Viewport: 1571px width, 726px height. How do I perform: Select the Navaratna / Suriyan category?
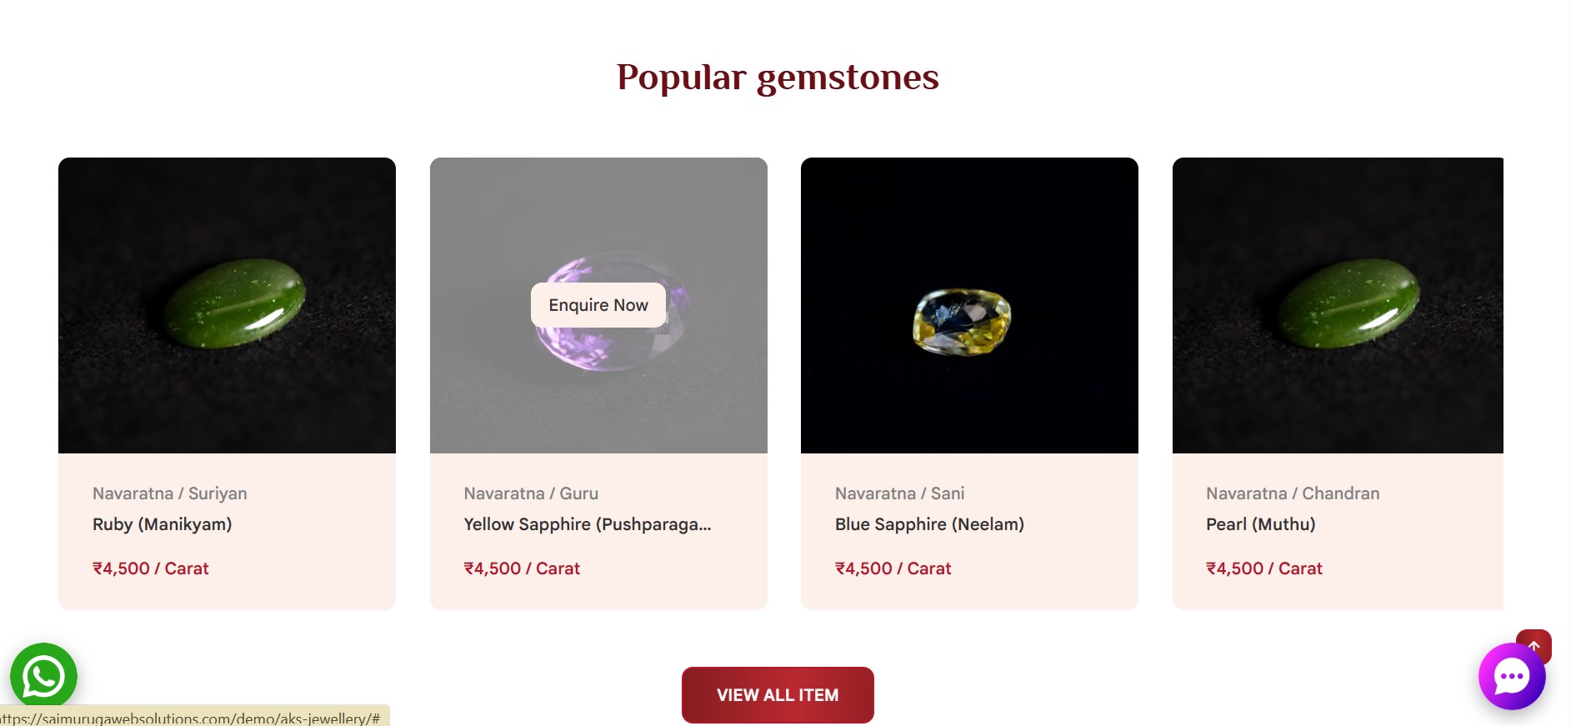point(170,493)
